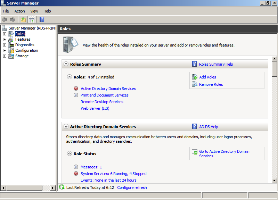Click the vertical scrollbar down arrow
This screenshot has width=278, height=200.
point(274,181)
